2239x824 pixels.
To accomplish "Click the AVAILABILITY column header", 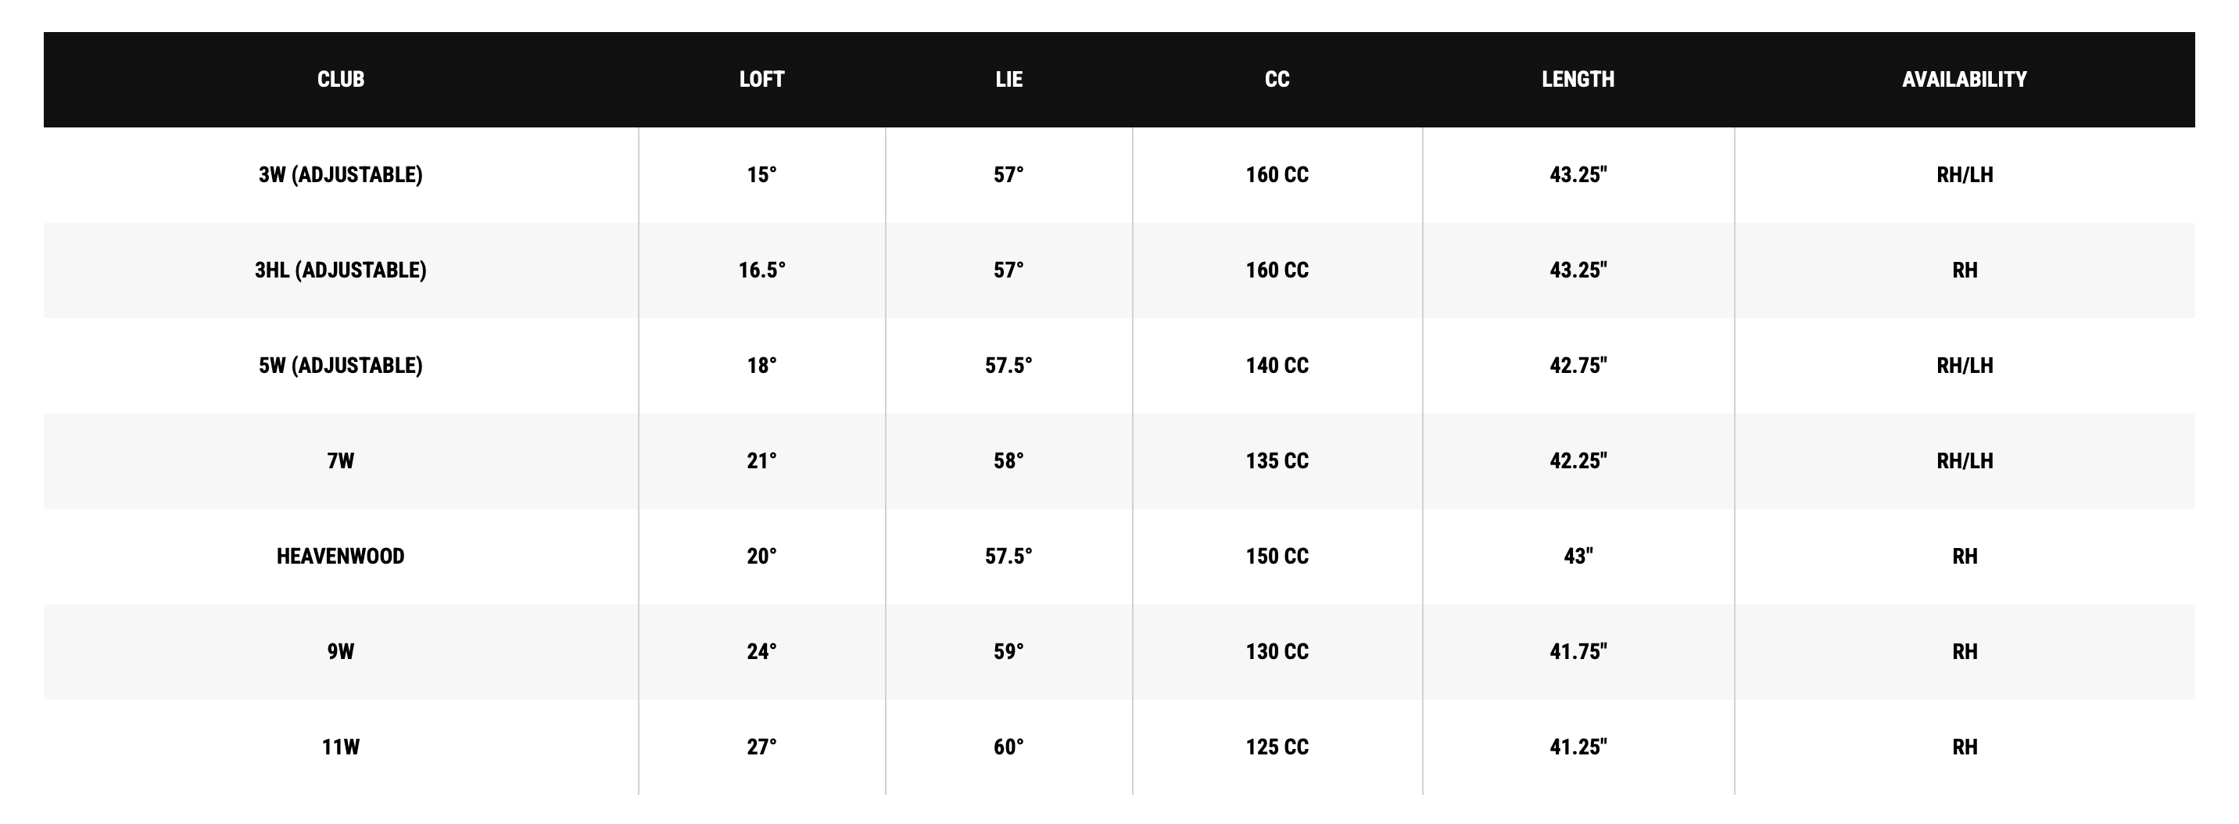I will click(1964, 79).
